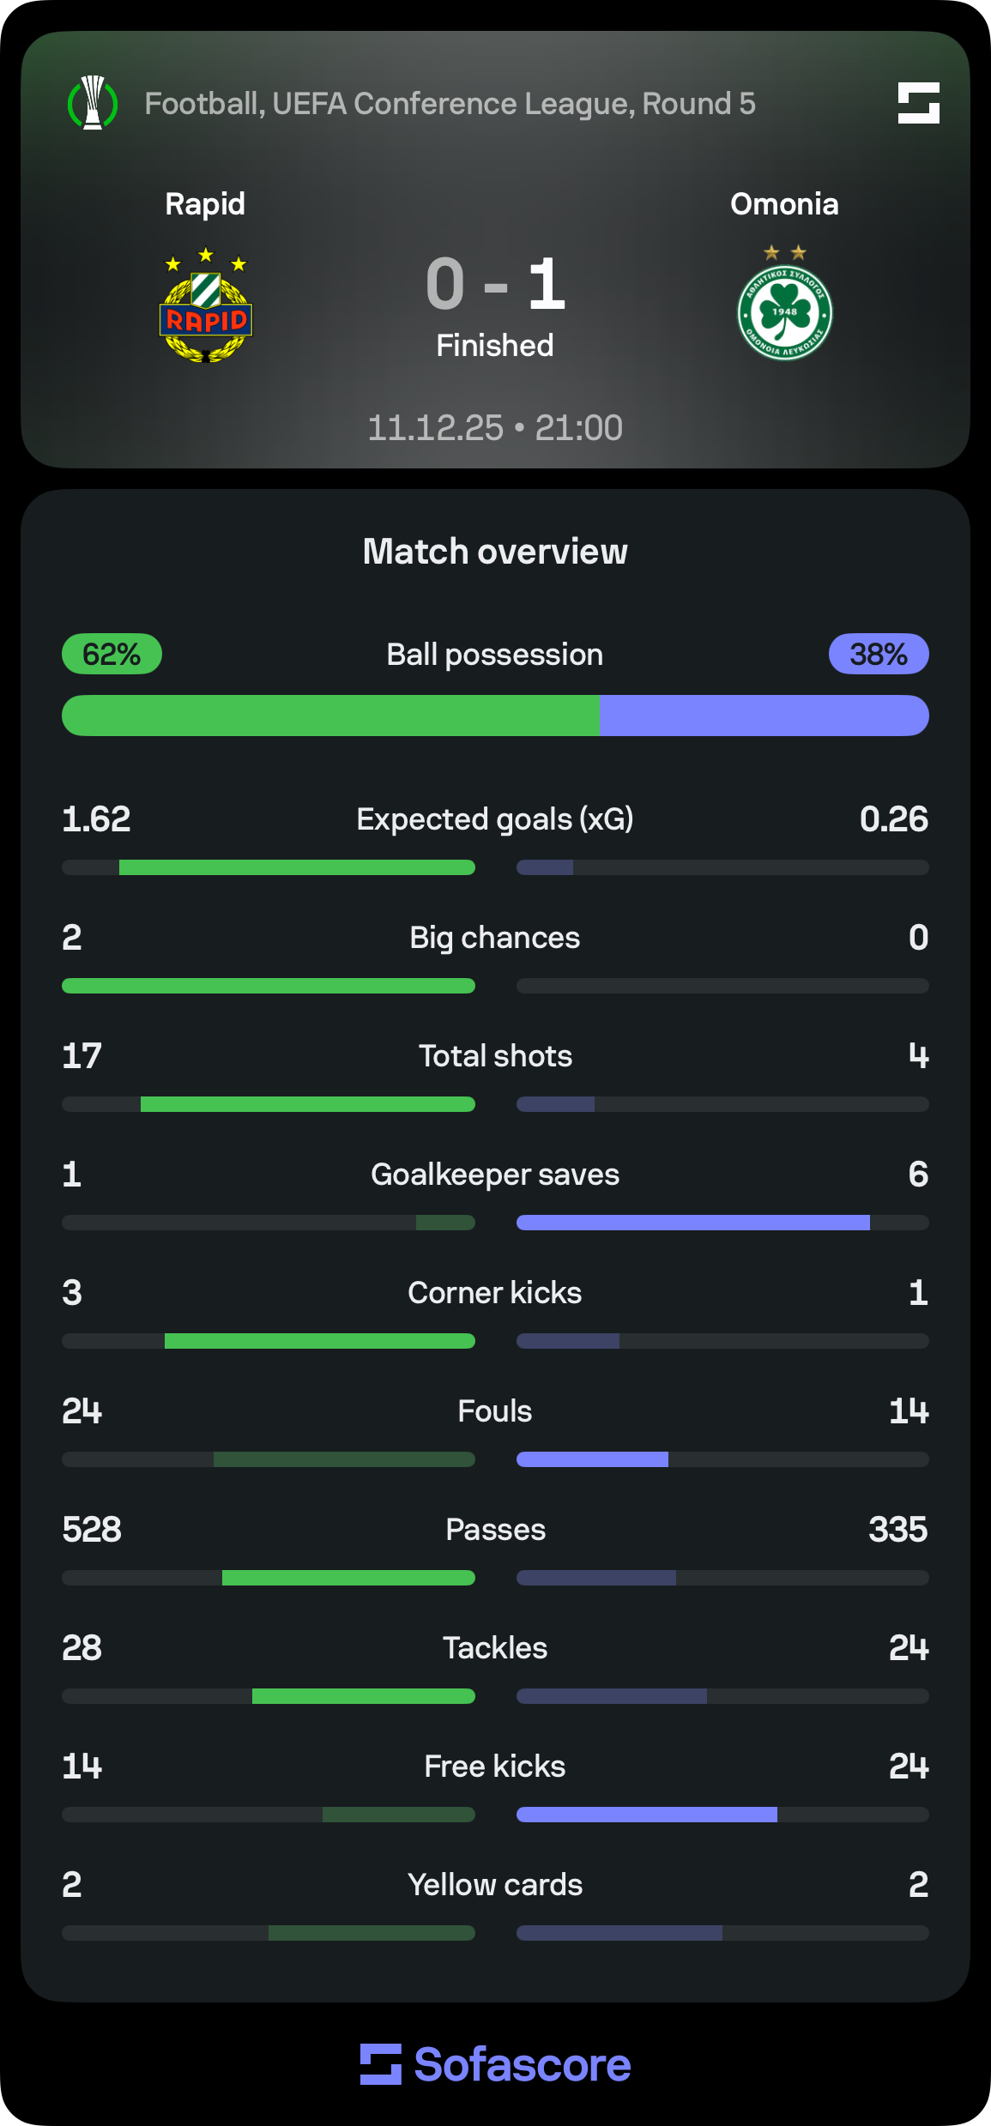The height and width of the screenshot is (2126, 991).
Task: Click the Sofascore wordmark at the bottom
Action: (523, 2064)
